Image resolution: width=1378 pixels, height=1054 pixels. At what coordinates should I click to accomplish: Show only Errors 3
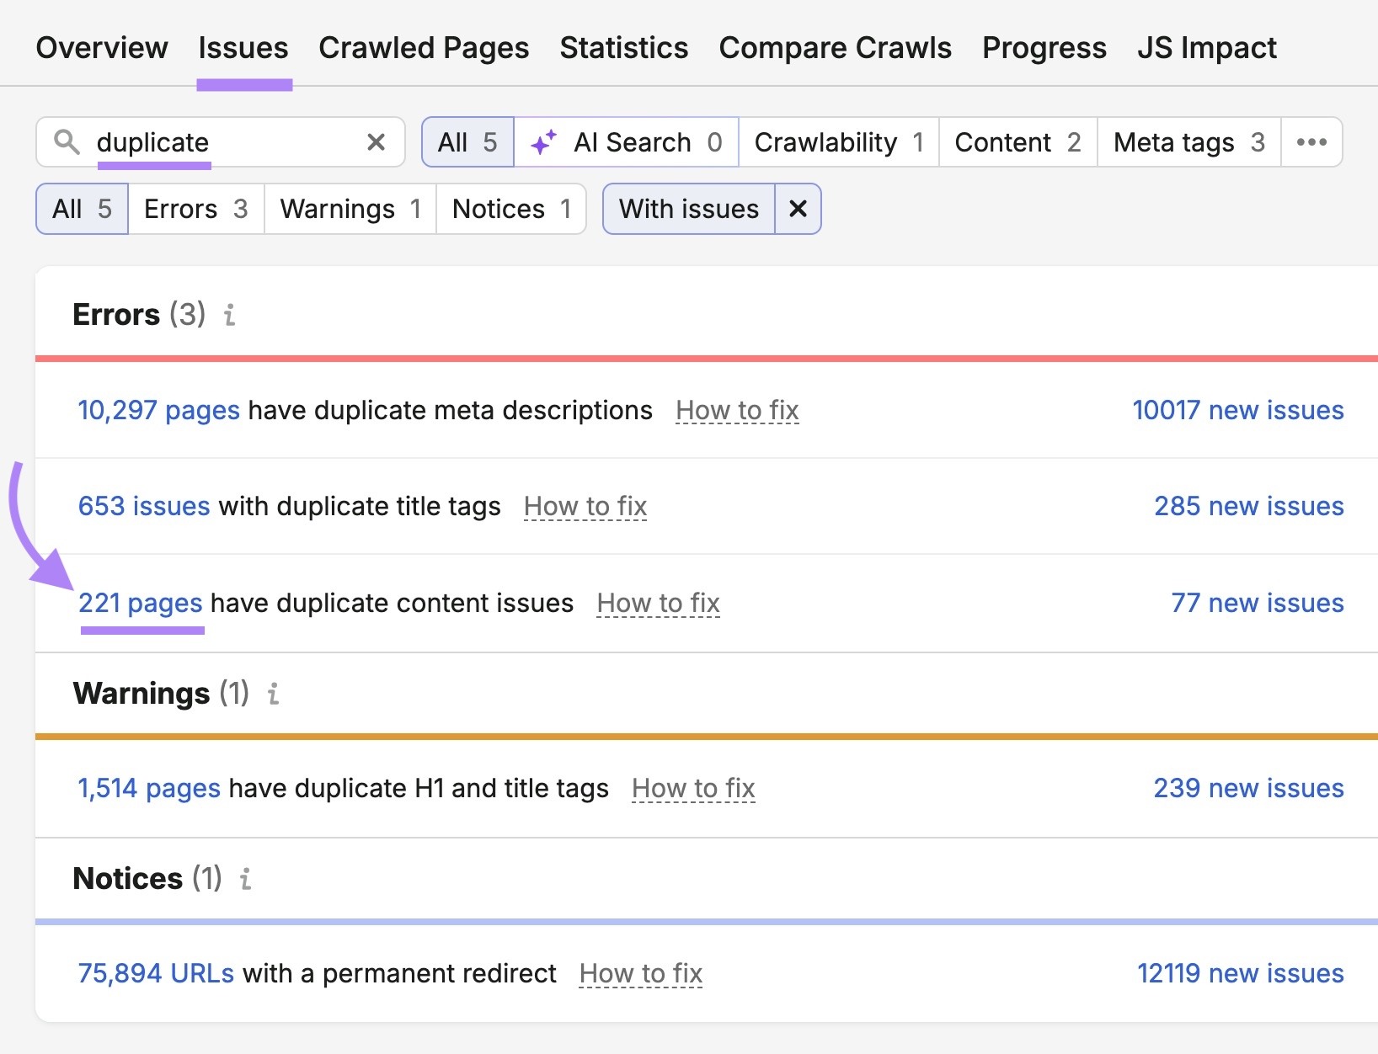tap(196, 209)
